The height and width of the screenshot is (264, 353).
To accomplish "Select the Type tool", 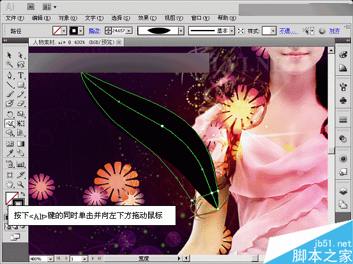I will click(20, 75).
